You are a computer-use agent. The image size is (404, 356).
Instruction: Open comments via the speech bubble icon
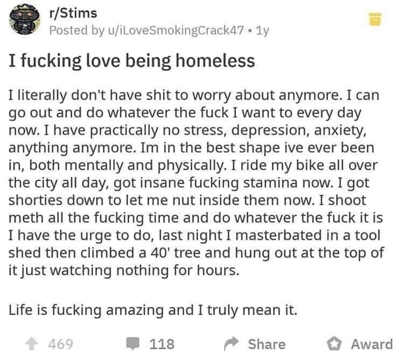(x=133, y=344)
